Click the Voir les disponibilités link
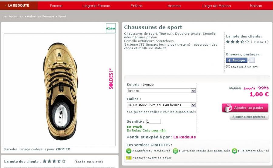This screenshot has height=168, width=273. (179, 112)
